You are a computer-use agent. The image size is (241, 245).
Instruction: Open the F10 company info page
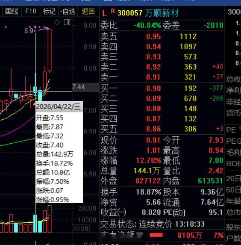[31, 11]
